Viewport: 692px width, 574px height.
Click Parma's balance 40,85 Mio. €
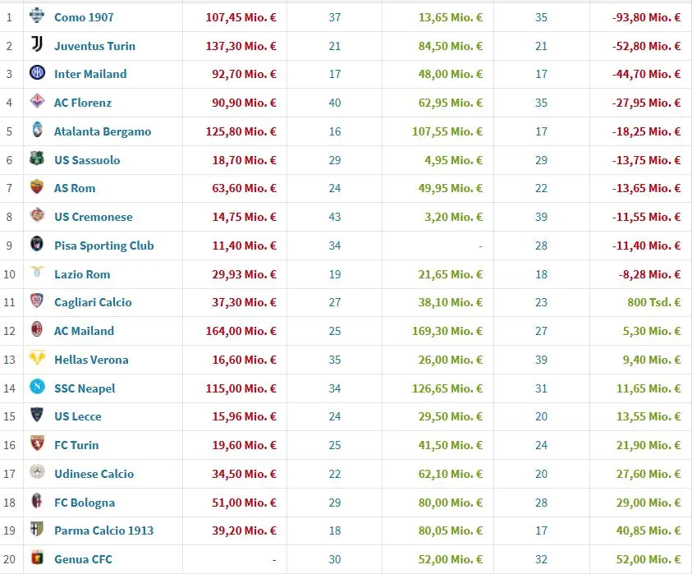click(x=648, y=530)
